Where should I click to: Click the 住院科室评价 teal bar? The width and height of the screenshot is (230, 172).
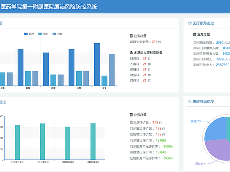93,142
